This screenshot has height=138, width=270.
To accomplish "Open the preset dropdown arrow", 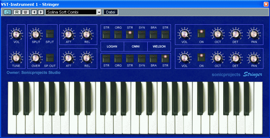I will pos(99,12).
